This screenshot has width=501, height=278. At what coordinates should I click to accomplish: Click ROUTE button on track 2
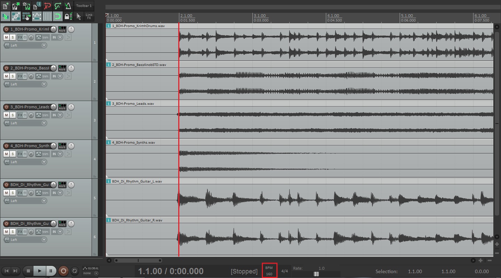click(62, 68)
